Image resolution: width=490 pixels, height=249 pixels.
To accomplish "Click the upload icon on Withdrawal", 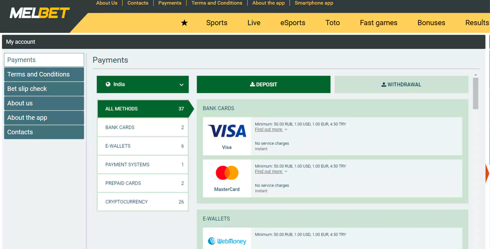I will [x=384, y=84].
